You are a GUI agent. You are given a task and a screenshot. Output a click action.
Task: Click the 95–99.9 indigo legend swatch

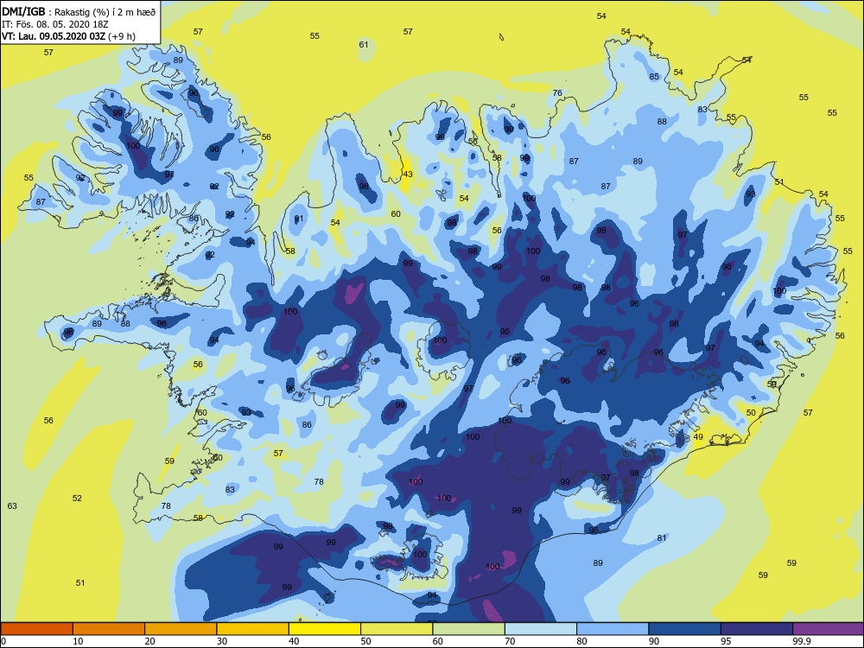click(x=757, y=629)
